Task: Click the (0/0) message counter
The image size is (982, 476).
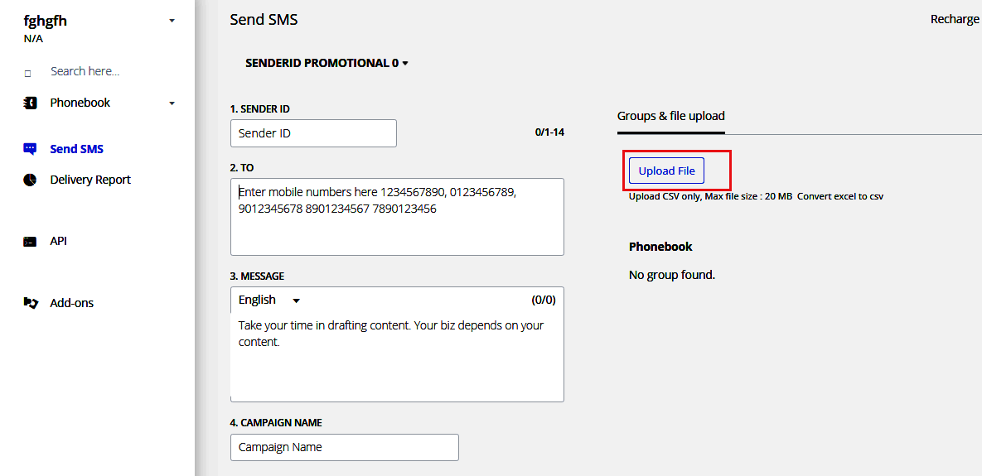Action: pos(544,301)
